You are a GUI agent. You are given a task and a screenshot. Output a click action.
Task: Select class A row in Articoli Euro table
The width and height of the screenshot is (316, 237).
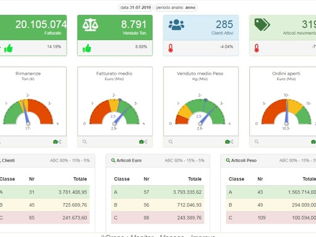[157, 192]
